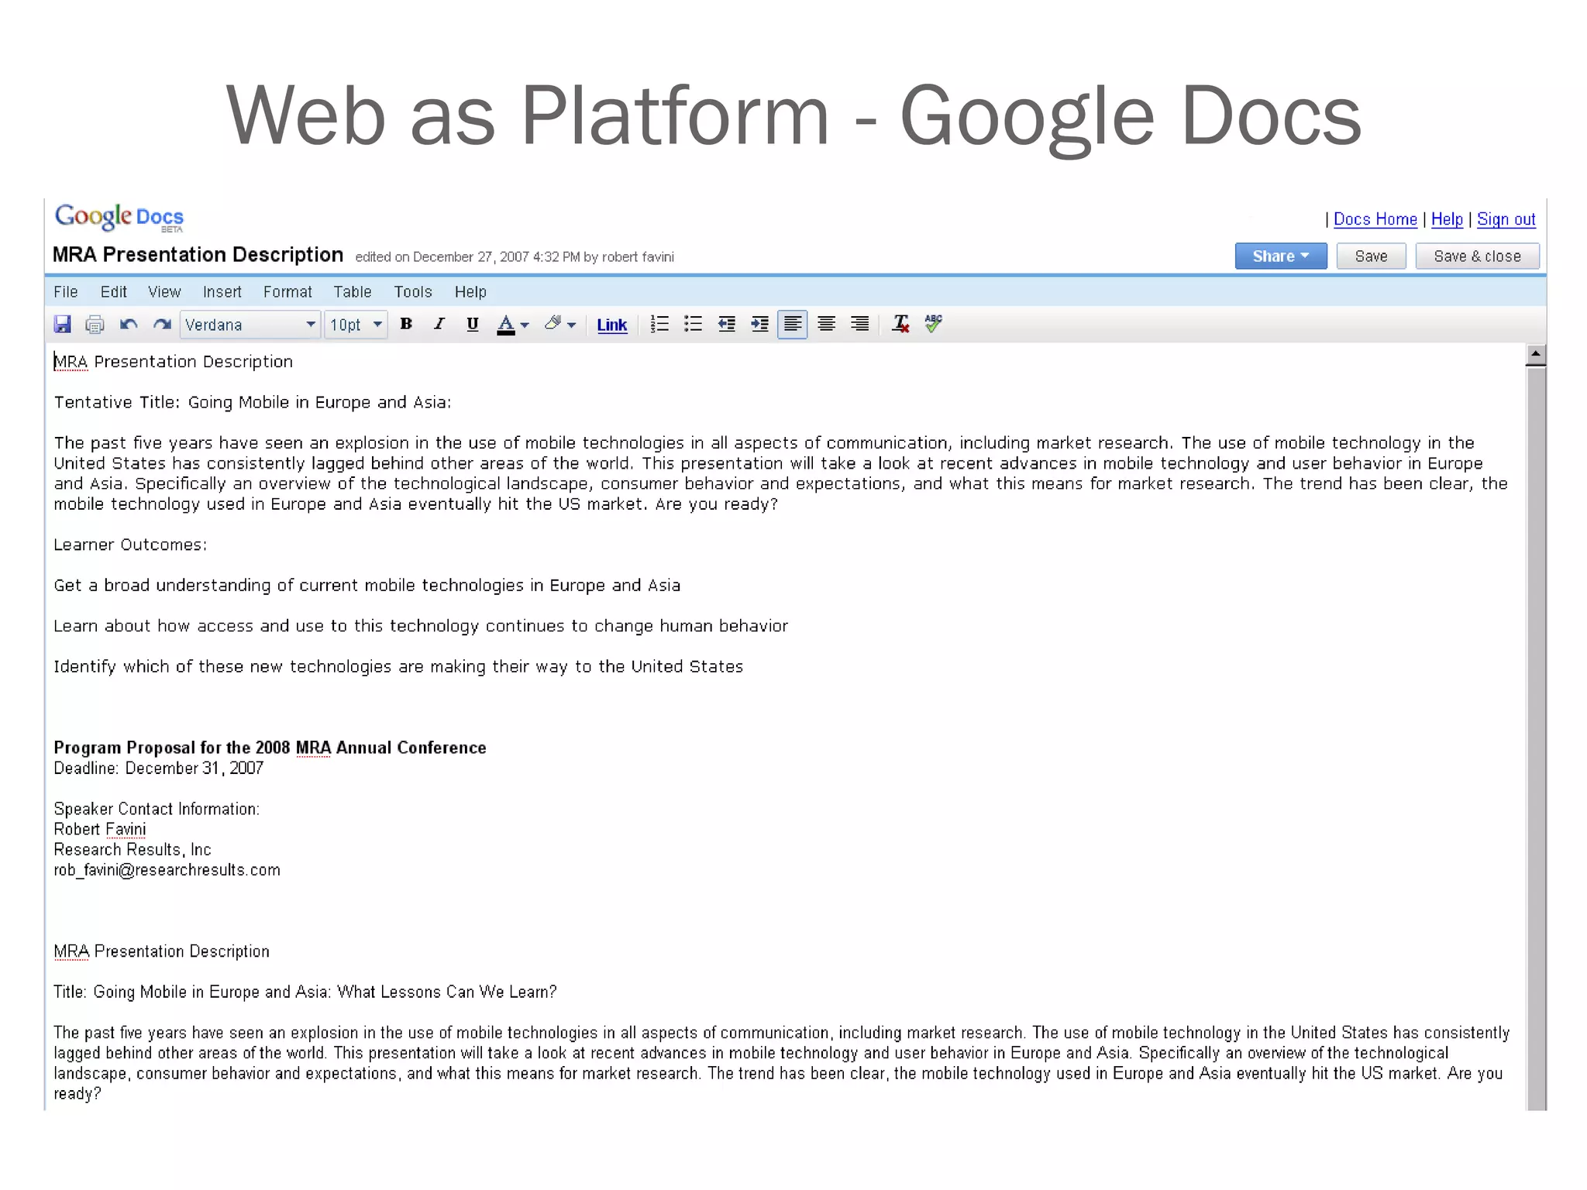The width and height of the screenshot is (1587, 1190).
Task: Click the 'Deadline: December 31, 2007' line
Action: coord(158,768)
